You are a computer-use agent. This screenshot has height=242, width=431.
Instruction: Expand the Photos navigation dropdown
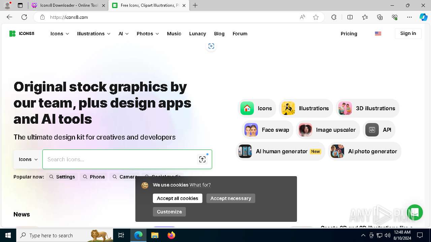148,34
